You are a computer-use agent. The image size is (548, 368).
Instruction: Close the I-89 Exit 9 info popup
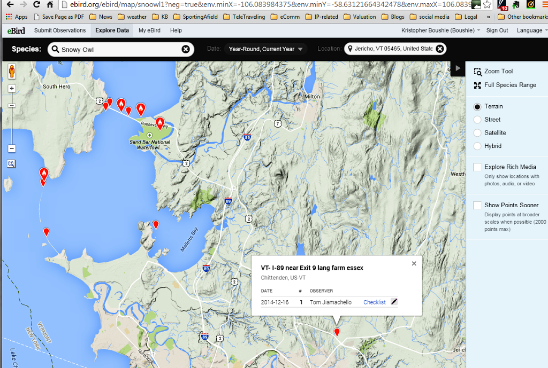coord(414,263)
